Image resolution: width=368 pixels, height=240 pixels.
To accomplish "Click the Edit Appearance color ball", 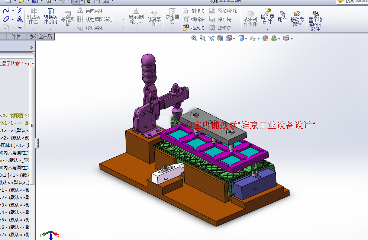I will point(265,38).
